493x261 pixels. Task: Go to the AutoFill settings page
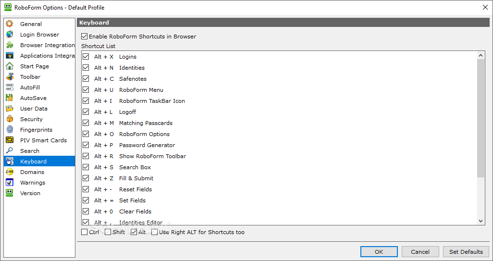click(39, 87)
